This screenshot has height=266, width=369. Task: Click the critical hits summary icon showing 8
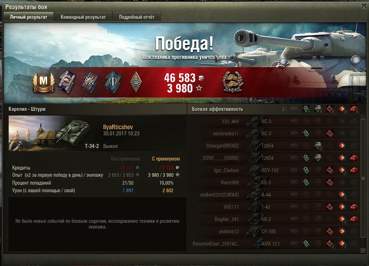(x=330, y=109)
